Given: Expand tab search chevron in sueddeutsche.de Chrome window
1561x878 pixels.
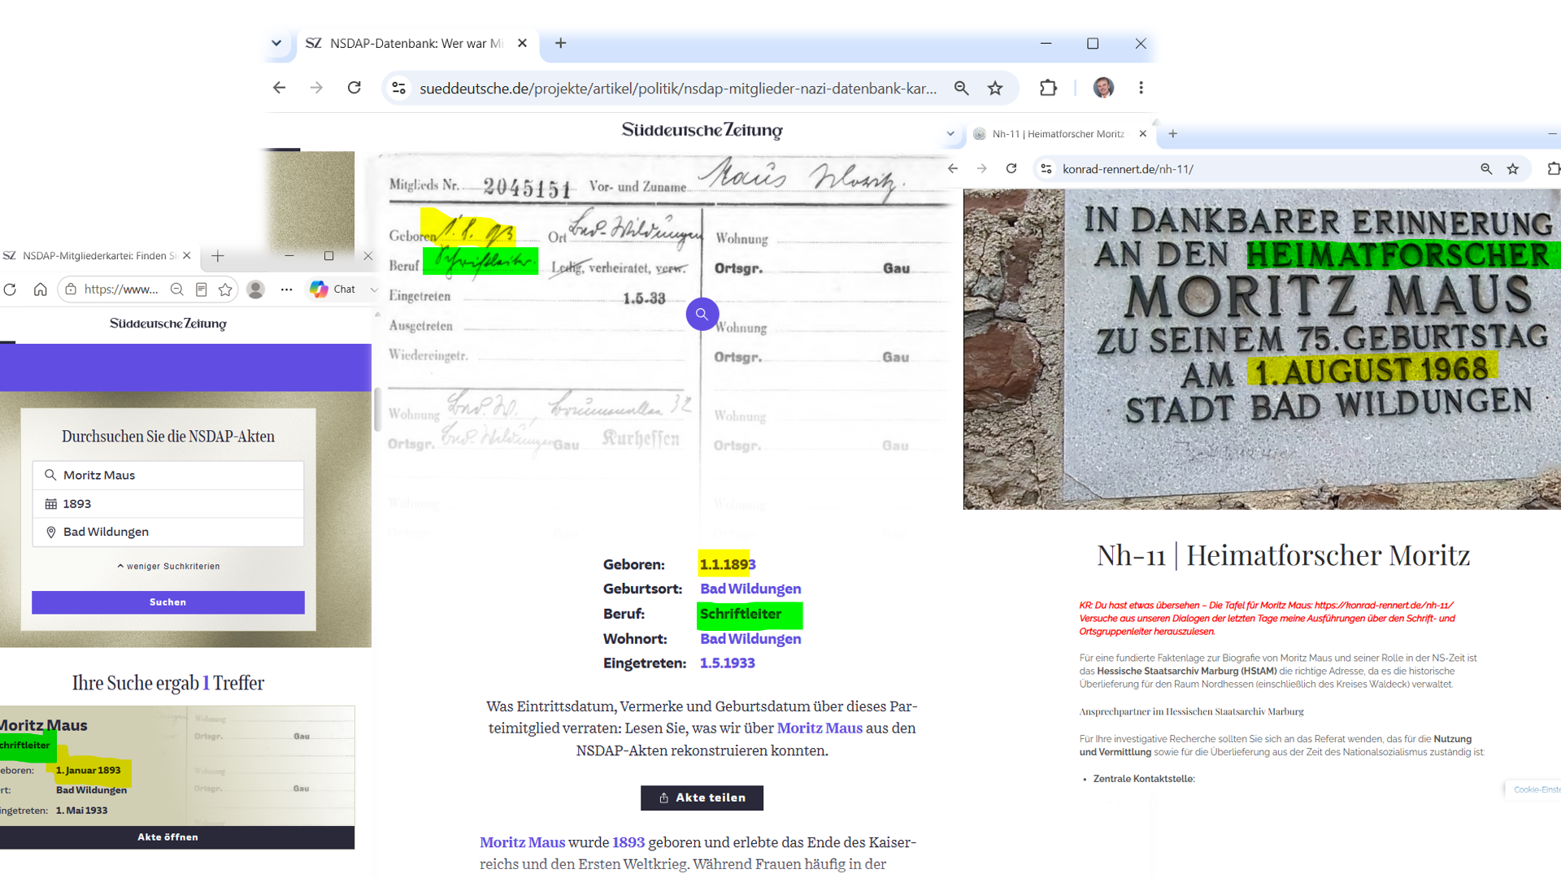Looking at the screenshot, I should pyautogui.click(x=276, y=43).
